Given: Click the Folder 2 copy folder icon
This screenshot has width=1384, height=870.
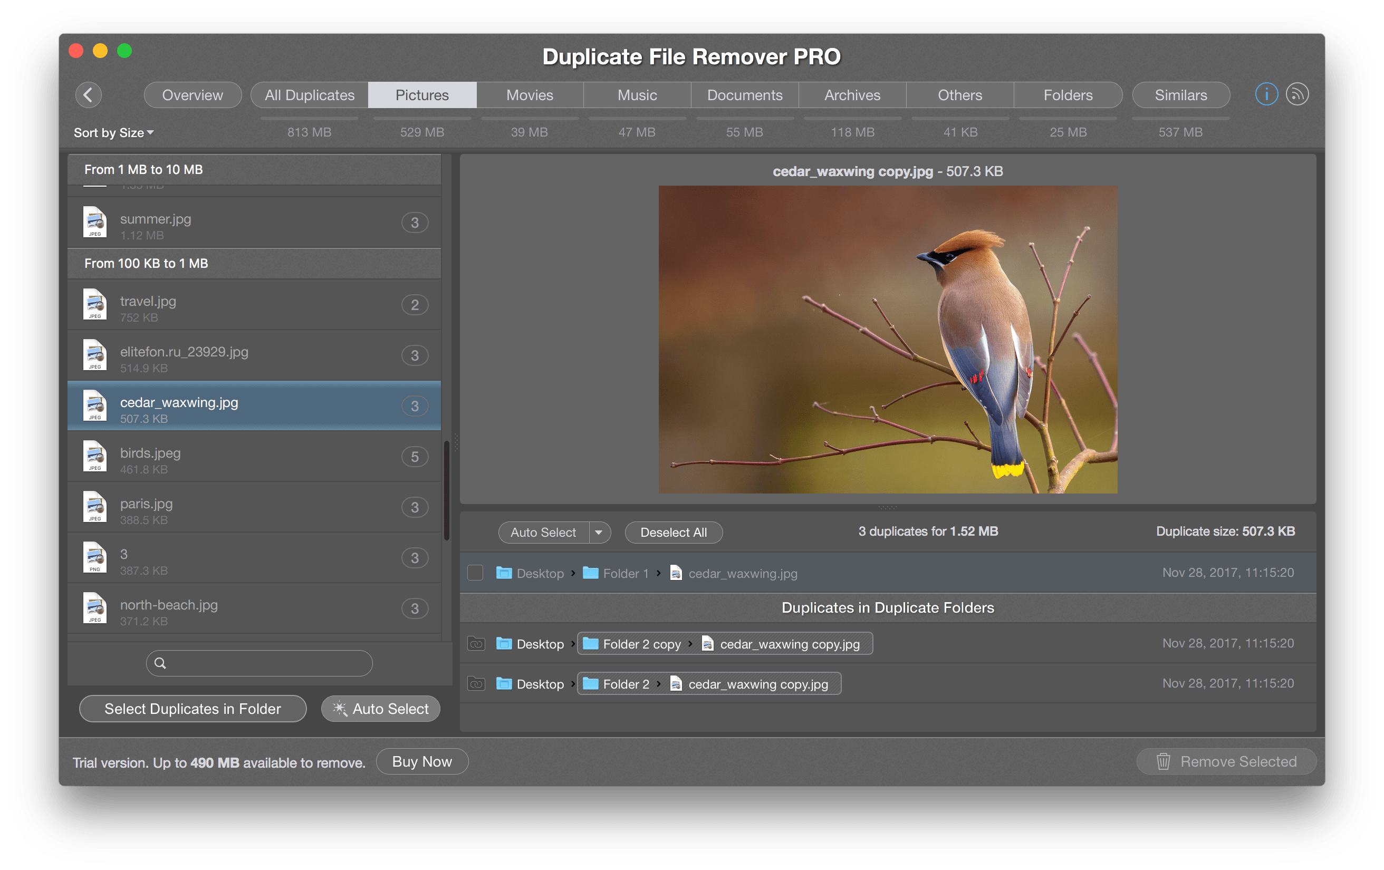Looking at the screenshot, I should 590,644.
